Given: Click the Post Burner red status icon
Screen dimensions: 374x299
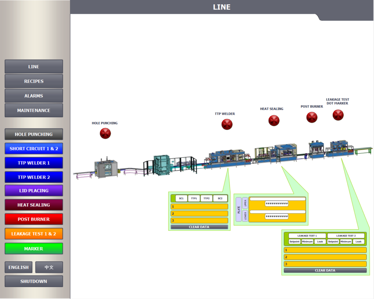Looking at the screenshot, I should (x=312, y=117).
